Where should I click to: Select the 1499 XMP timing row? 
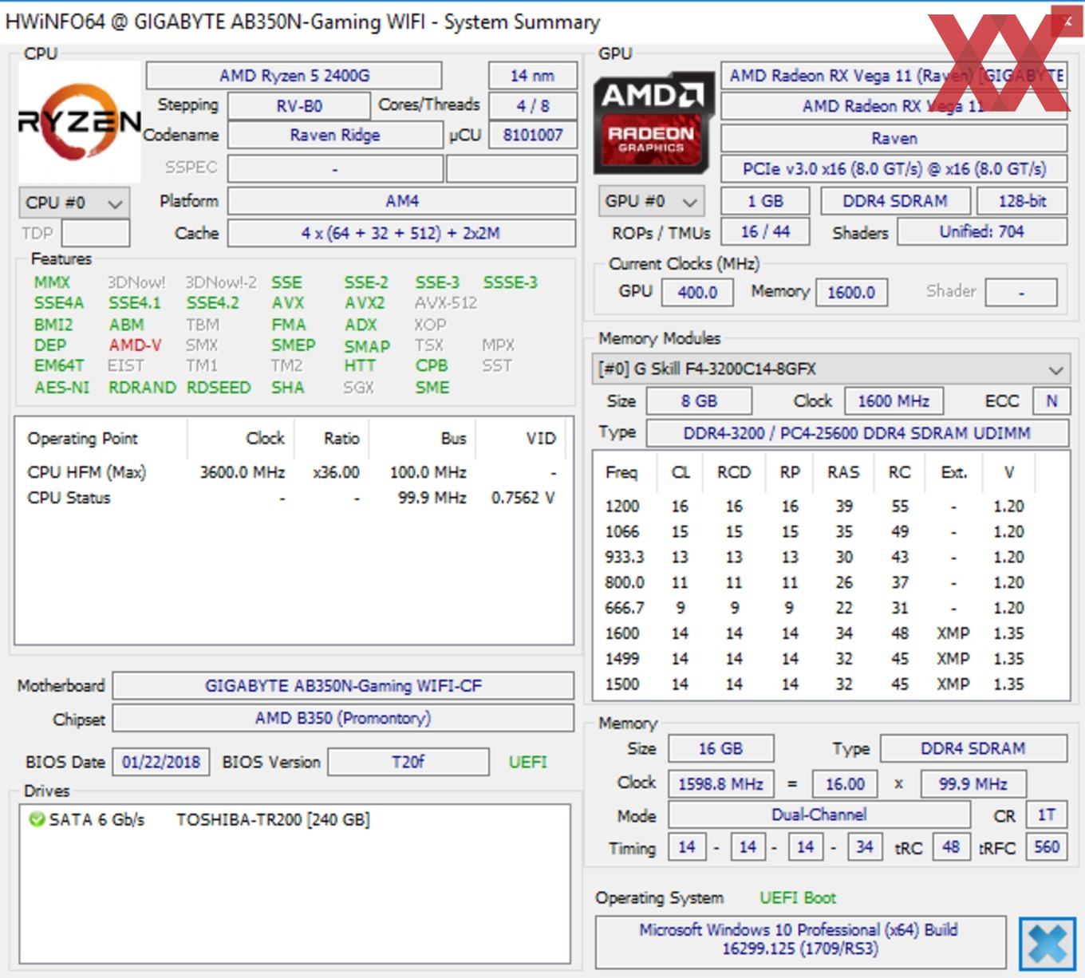click(830, 659)
